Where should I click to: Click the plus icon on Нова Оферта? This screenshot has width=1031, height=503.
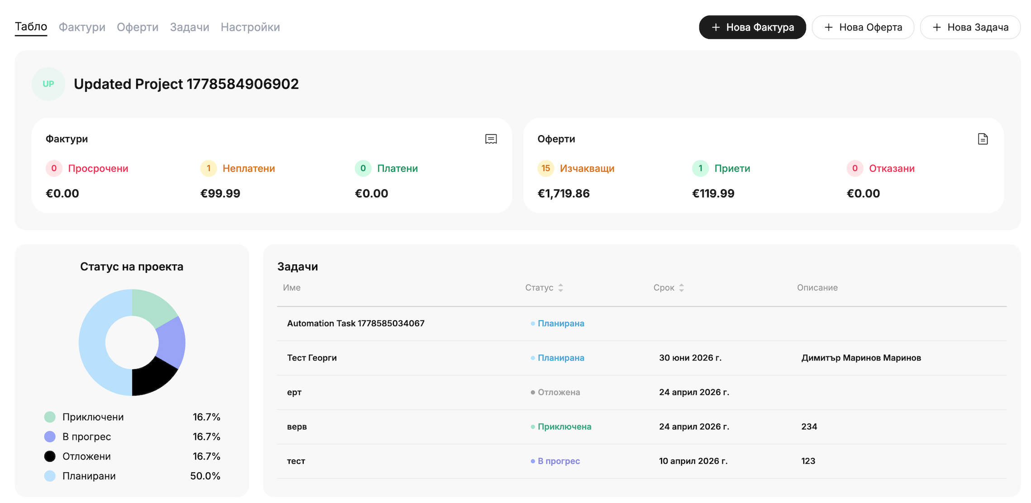tap(828, 27)
